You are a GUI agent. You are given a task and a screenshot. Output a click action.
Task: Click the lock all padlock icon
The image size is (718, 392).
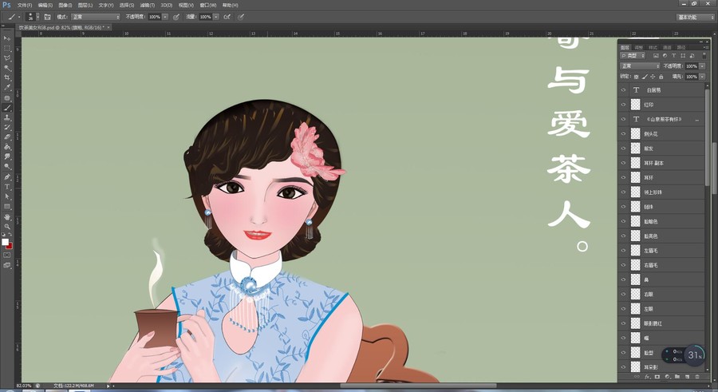click(x=661, y=77)
